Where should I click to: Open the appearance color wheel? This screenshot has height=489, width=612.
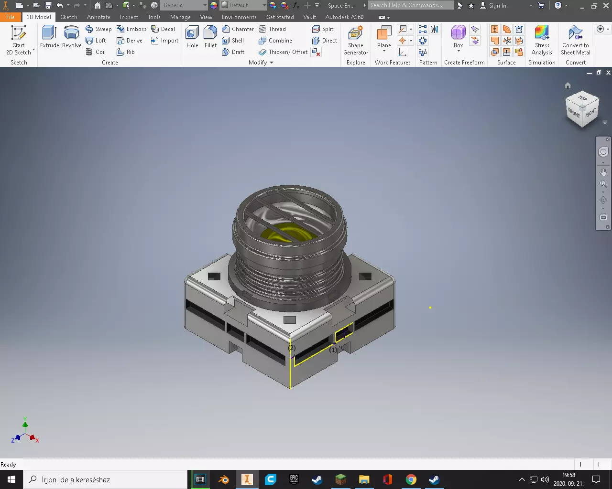(x=214, y=5)
